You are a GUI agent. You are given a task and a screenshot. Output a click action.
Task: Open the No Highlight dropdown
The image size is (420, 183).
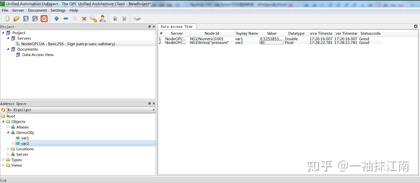[81, 110]
